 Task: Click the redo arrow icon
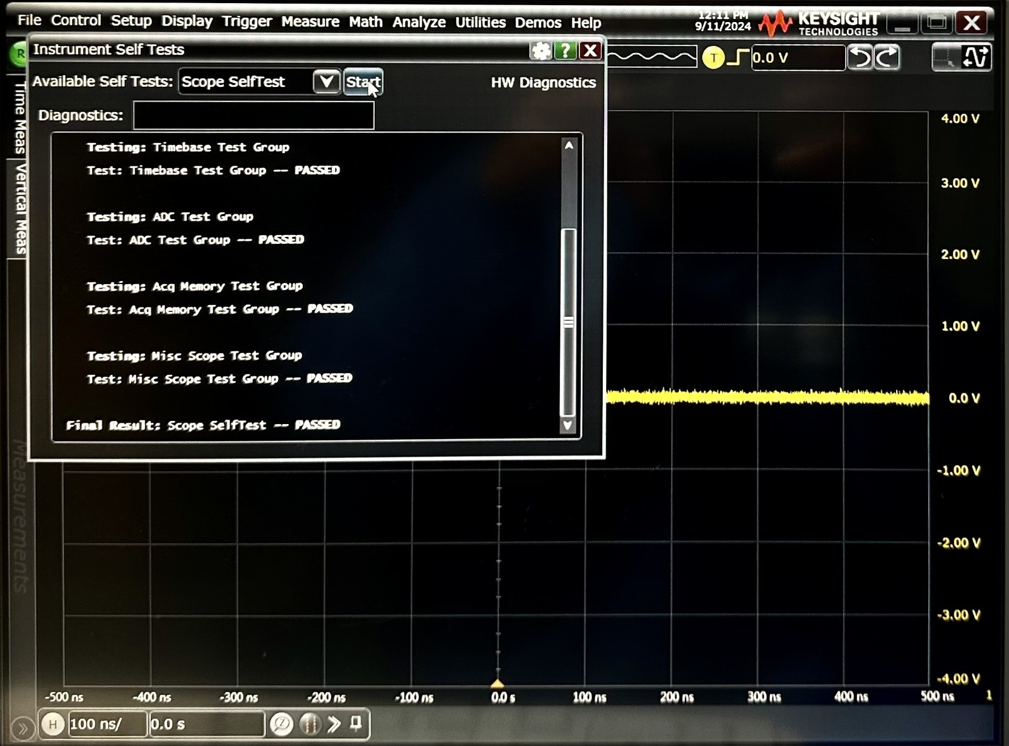coord(887,57)
